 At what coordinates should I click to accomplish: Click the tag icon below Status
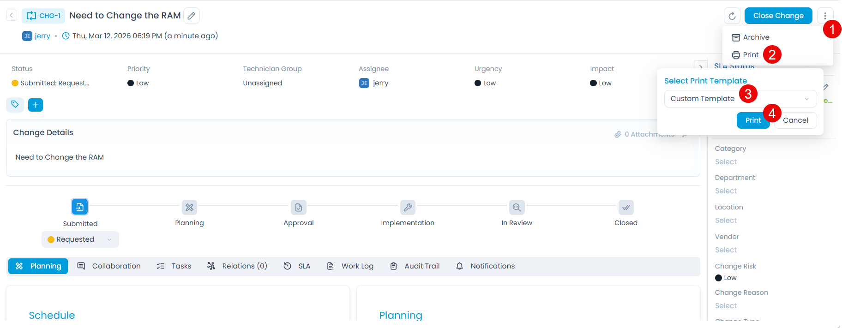15,105
